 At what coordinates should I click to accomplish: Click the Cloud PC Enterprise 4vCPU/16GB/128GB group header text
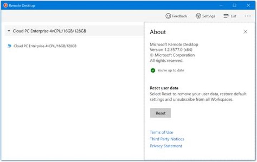pyautogui.click(x=49, y=31)
